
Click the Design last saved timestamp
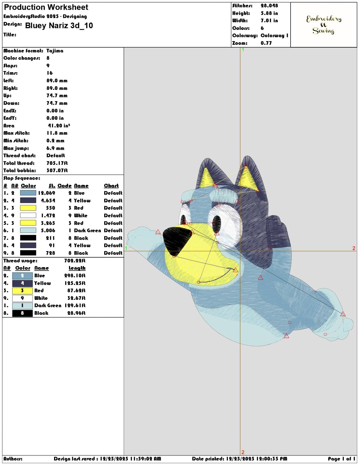108,459
